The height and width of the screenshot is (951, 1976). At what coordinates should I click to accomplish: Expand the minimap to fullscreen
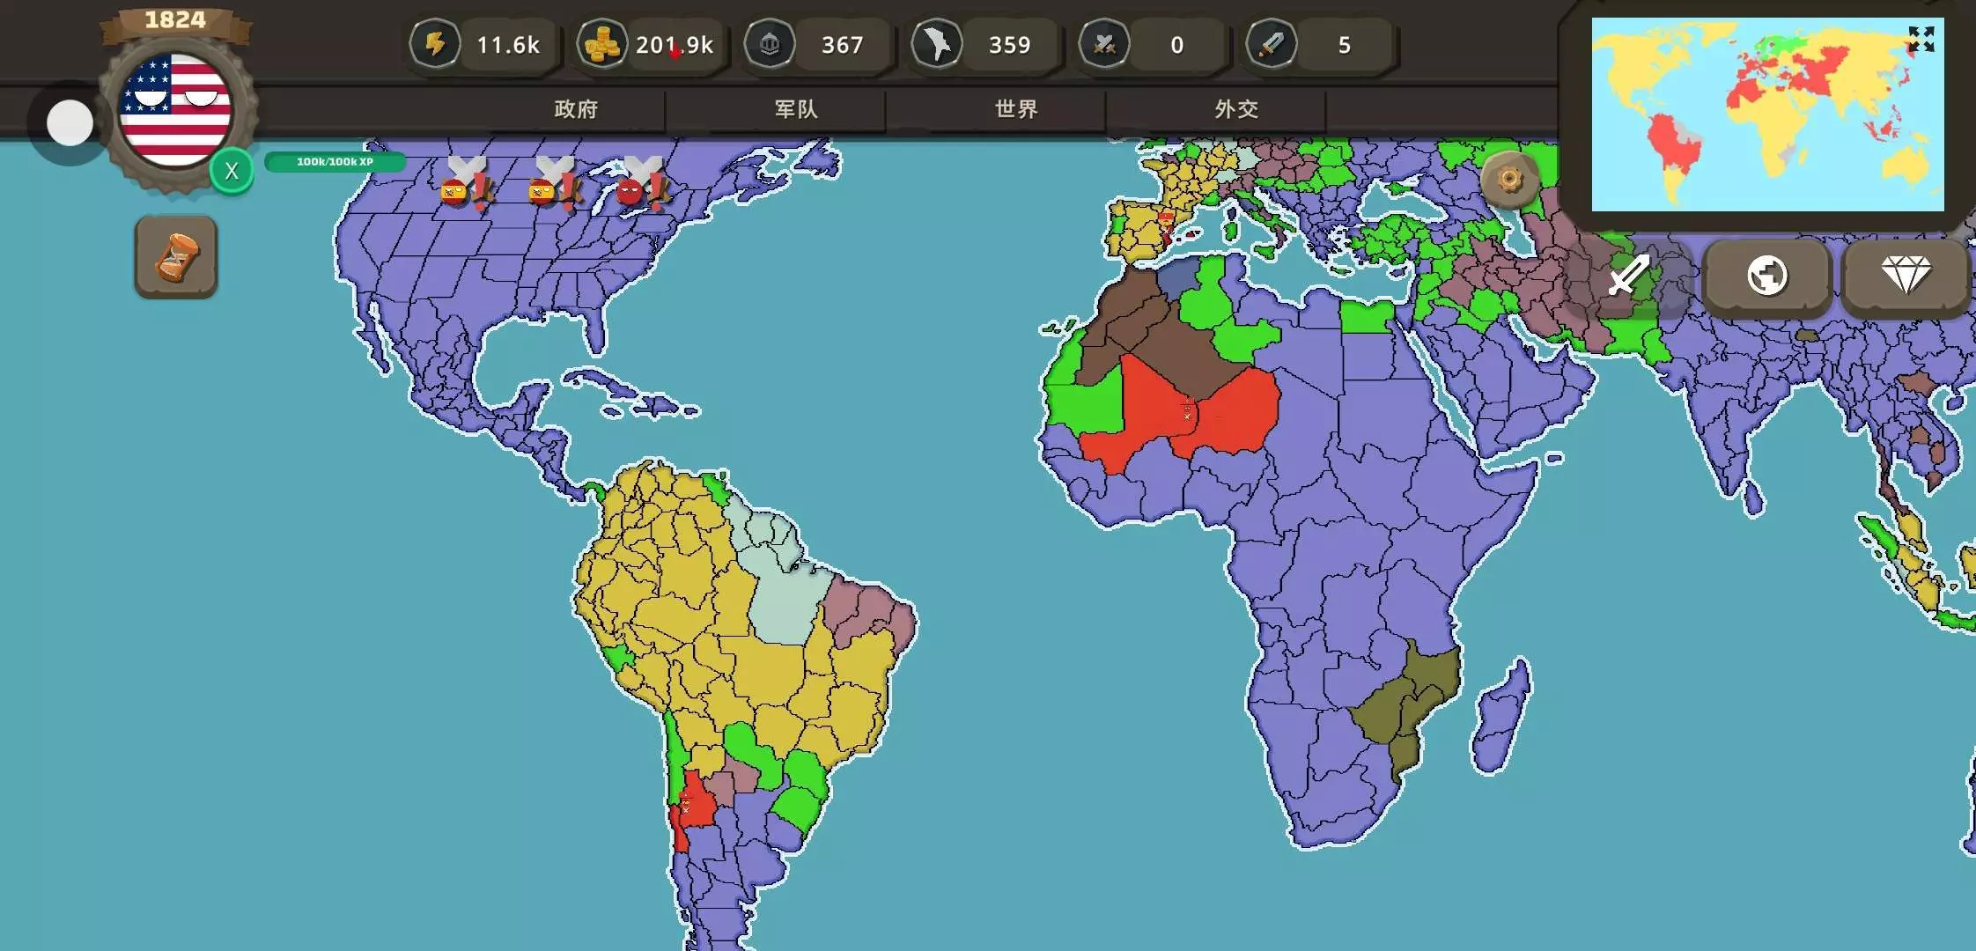(x=1921, y=39)
